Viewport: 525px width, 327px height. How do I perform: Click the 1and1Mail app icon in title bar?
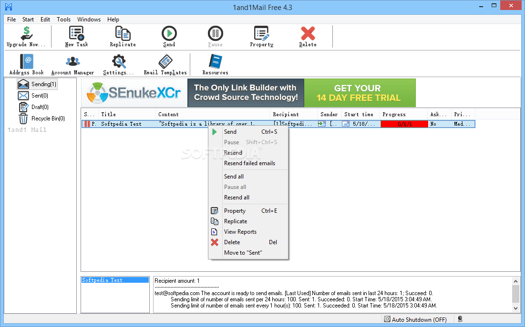pos(9,7)
